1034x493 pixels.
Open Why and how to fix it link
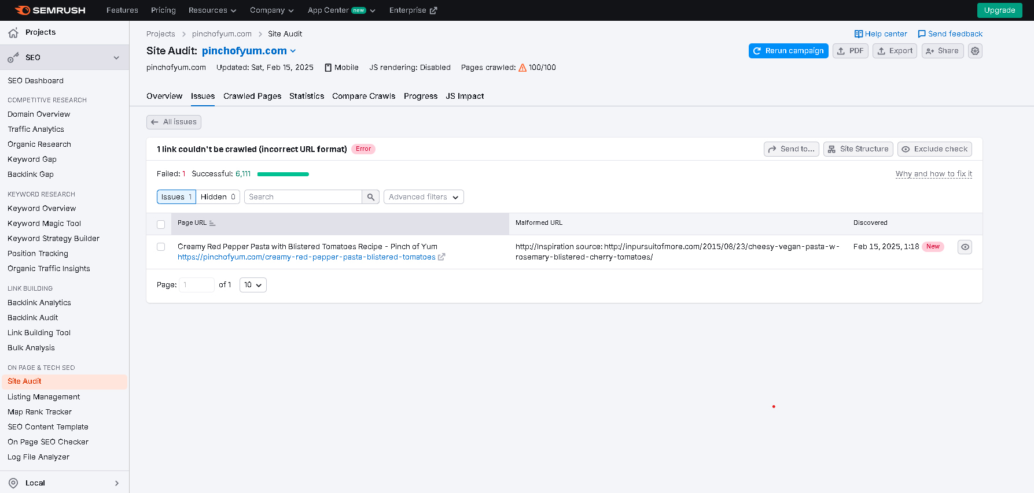tap(934, 174)
